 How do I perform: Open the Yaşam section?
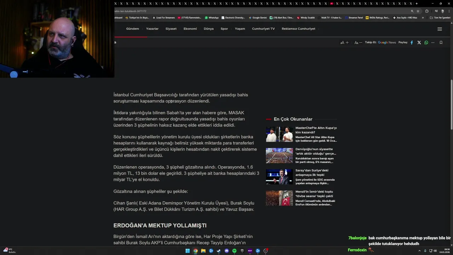pyautogui.click(x=240, y=29)
